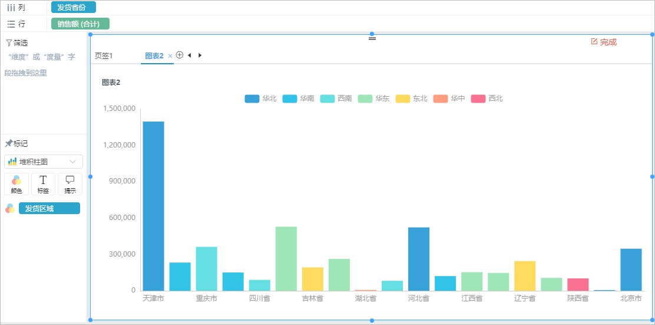The height and width of the screenshot is (325, 655).
Task: Click the 陕西省 pink bar
Action: [x=578, y=284]
